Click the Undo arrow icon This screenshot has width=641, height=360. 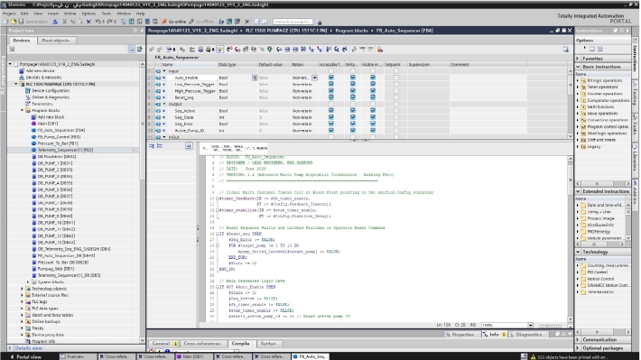98,22
